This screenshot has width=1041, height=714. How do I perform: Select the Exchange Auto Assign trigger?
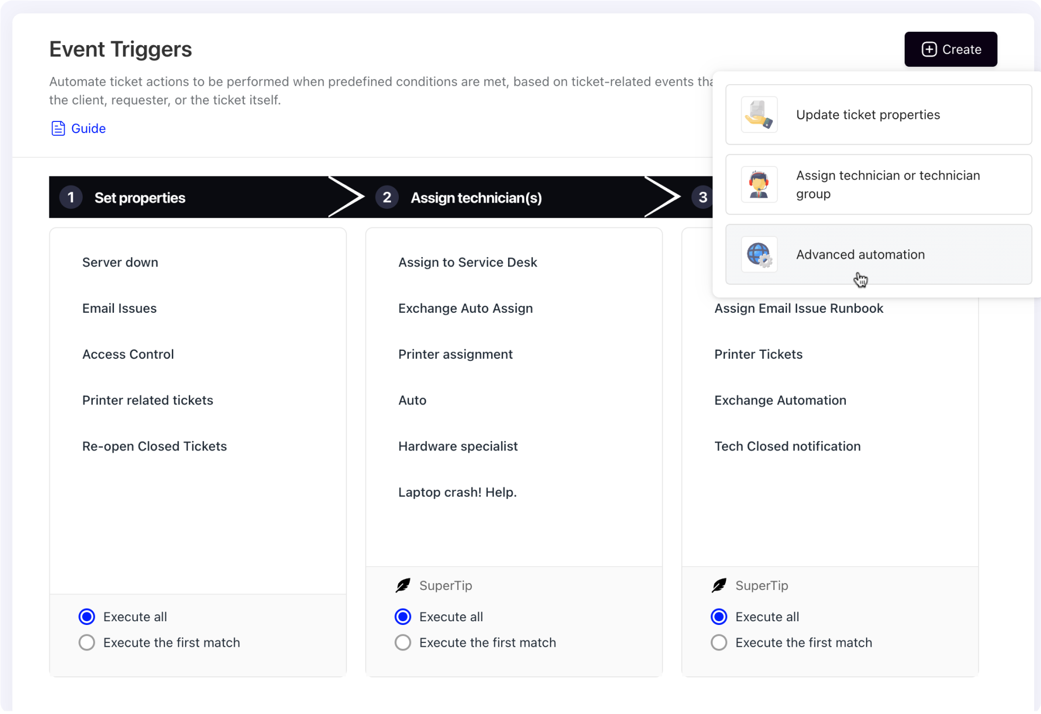click(x=466, y=308)
